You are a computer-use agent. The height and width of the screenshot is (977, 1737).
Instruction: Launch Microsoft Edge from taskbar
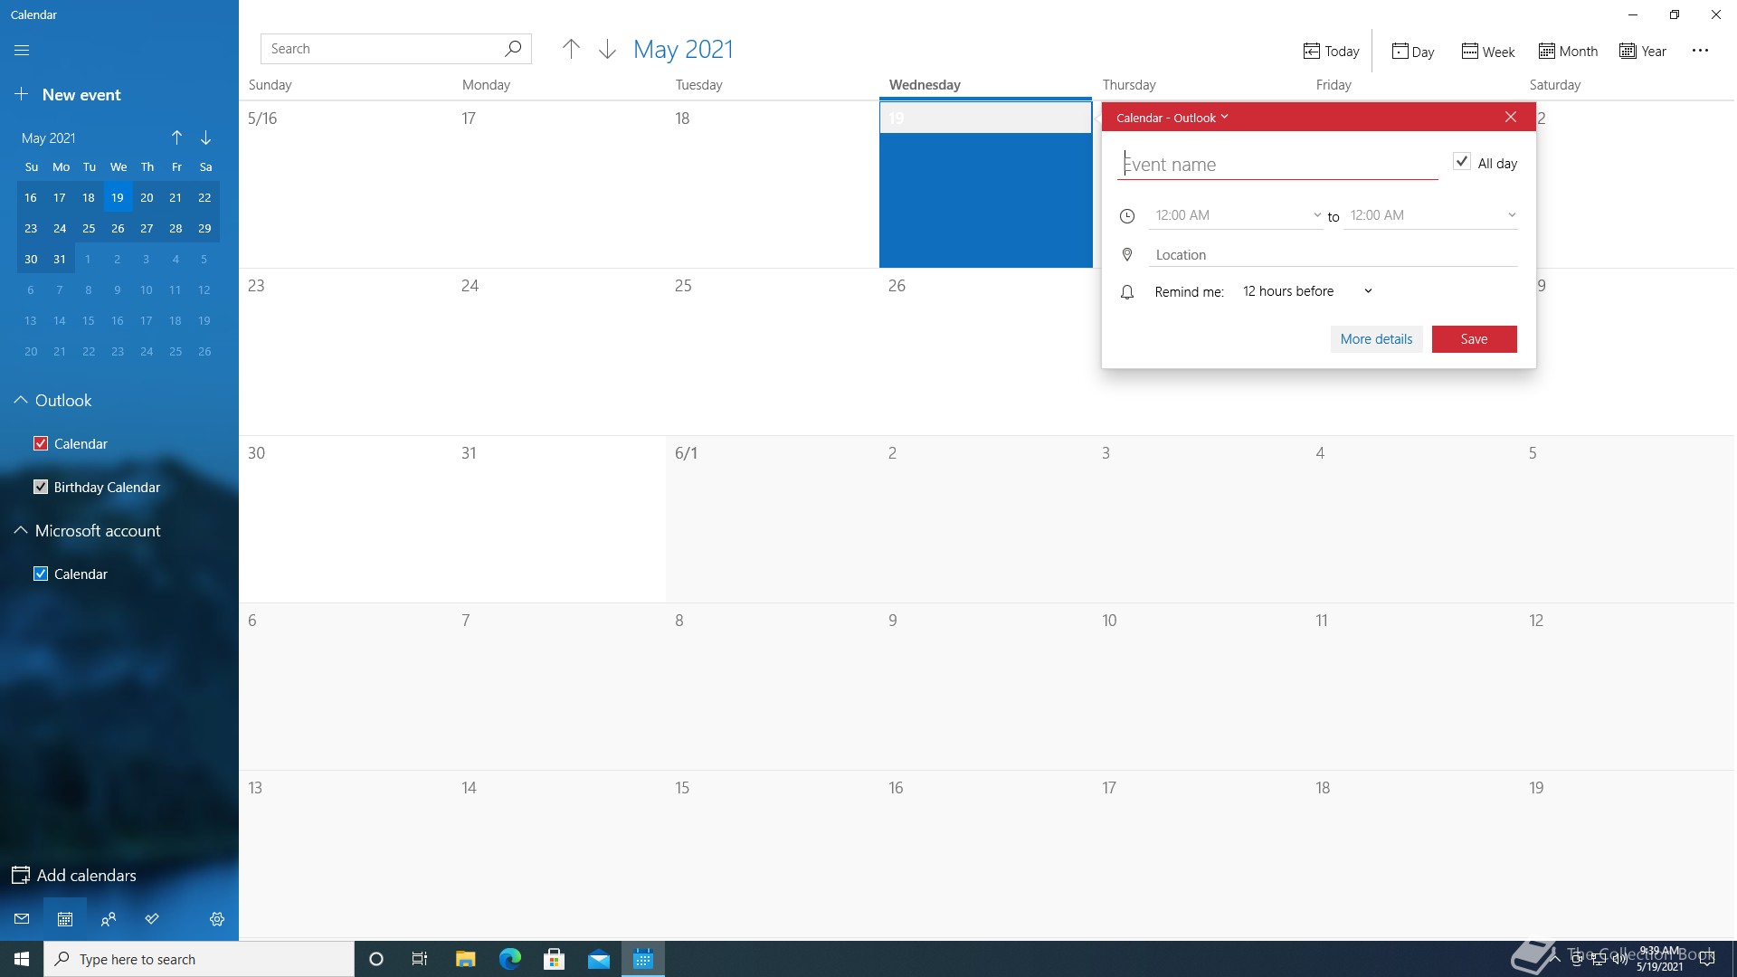tap(510, 959)
